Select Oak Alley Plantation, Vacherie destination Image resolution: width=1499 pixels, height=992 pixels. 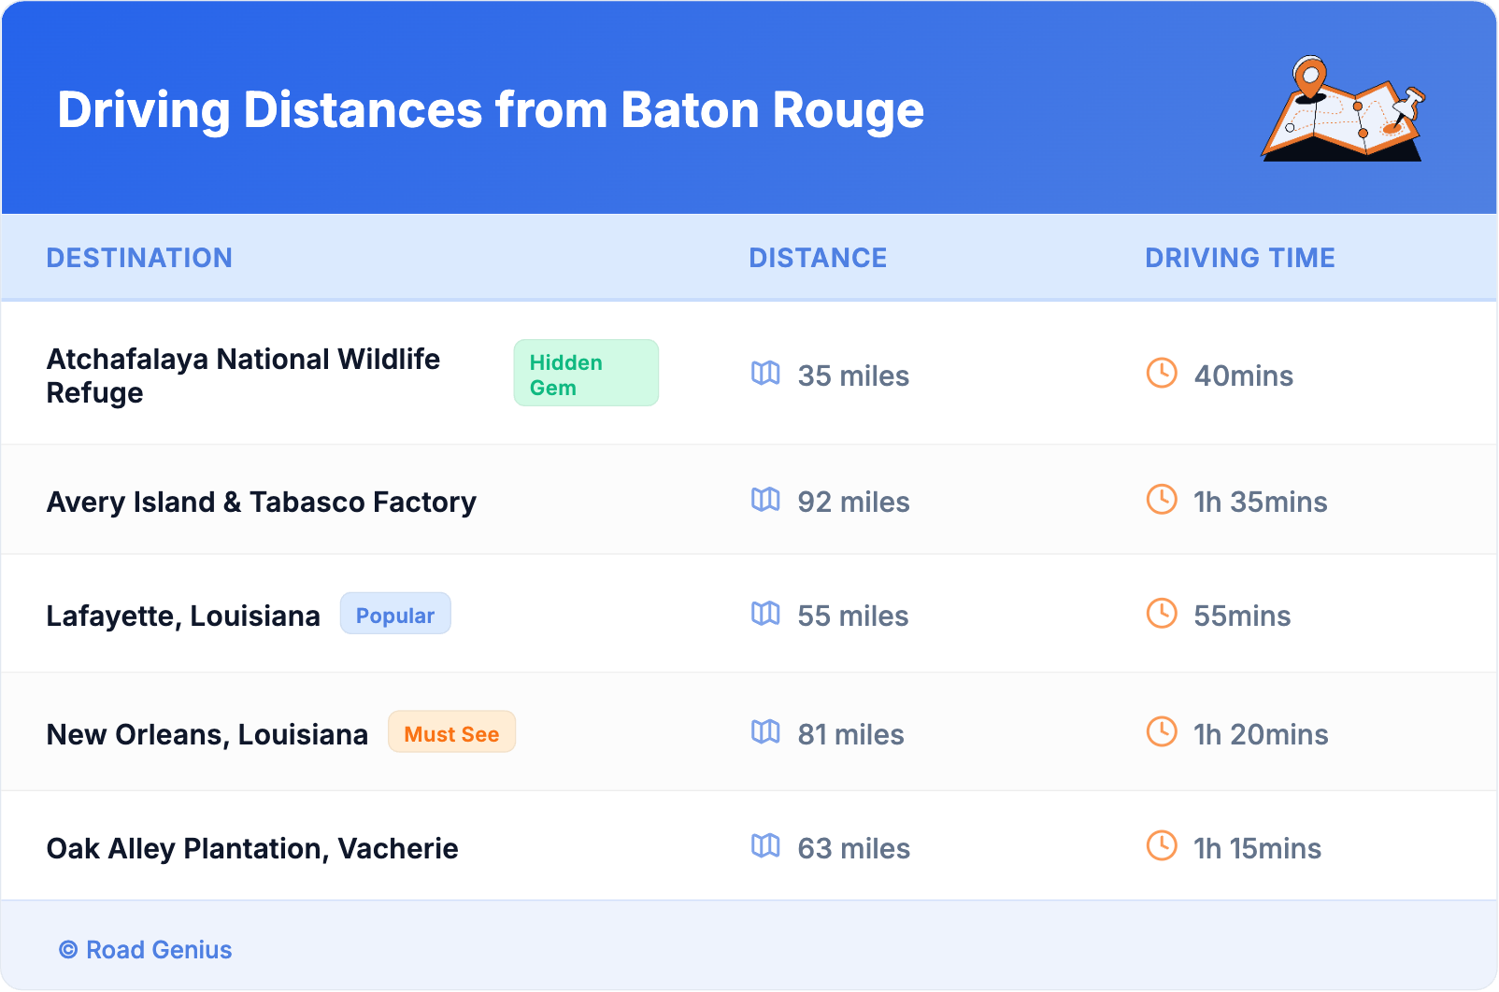point(252,848)
